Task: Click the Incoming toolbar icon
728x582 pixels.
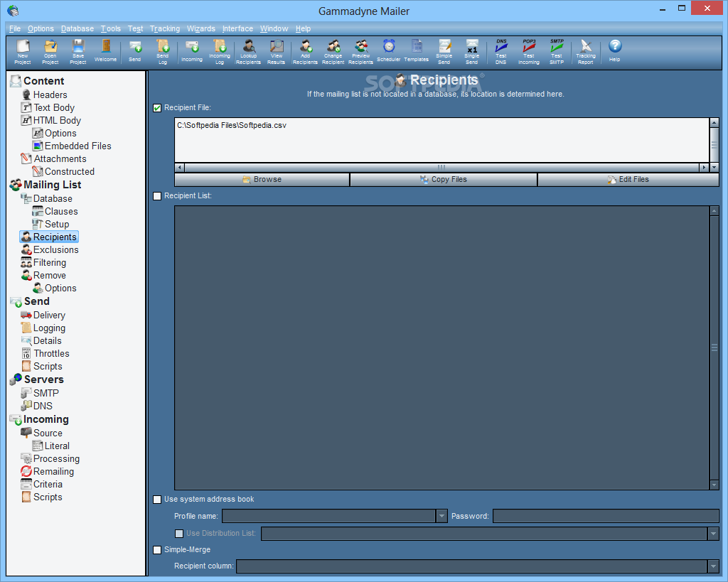Action: point(192,50)
